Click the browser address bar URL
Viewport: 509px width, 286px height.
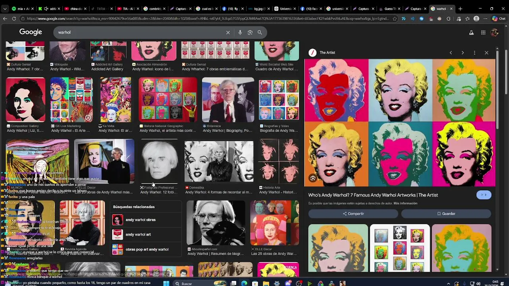pos(207,19)
